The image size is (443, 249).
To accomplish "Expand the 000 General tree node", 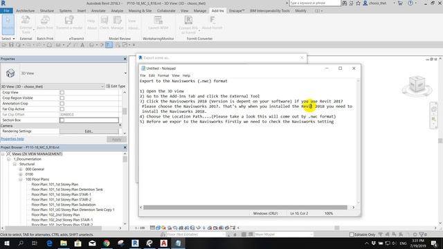I will 20,169.
